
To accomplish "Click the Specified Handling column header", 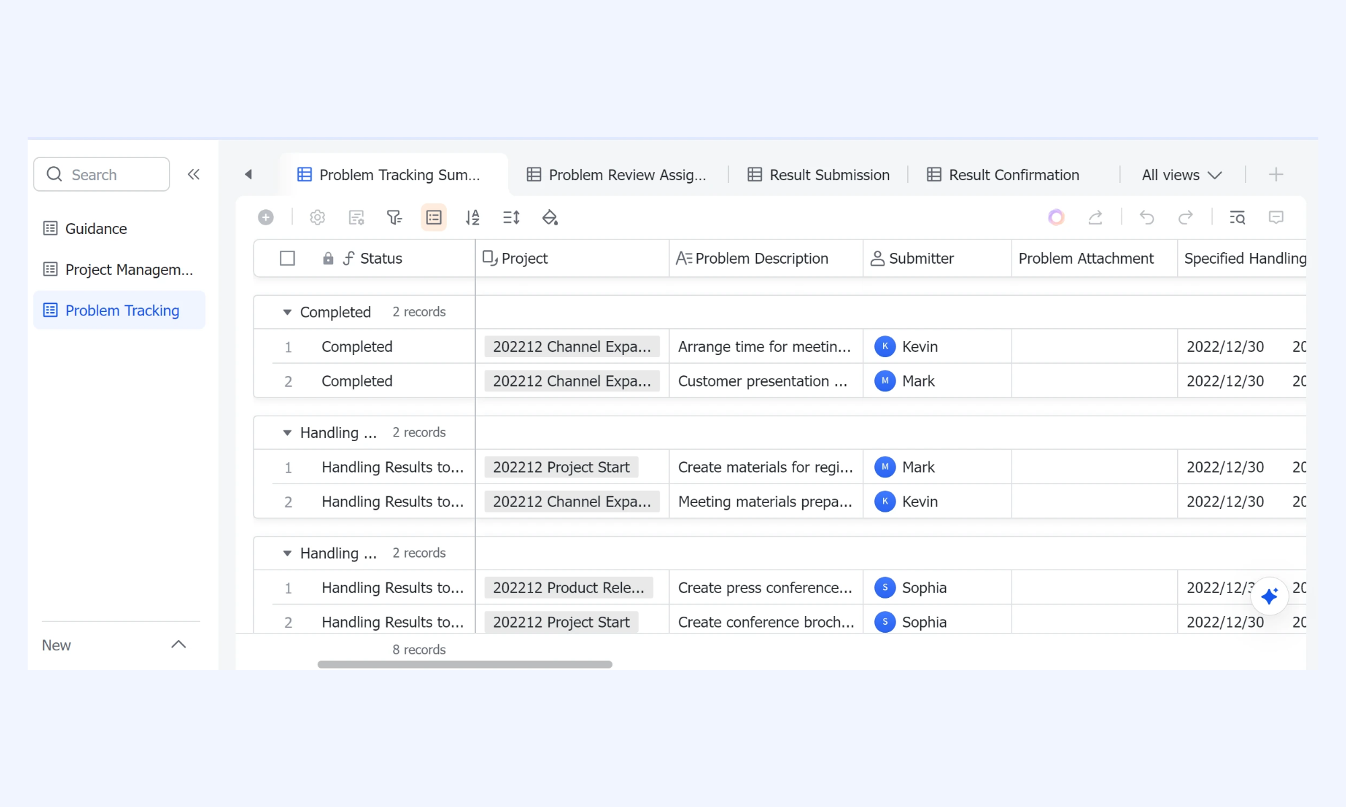I will [1242, 258].
